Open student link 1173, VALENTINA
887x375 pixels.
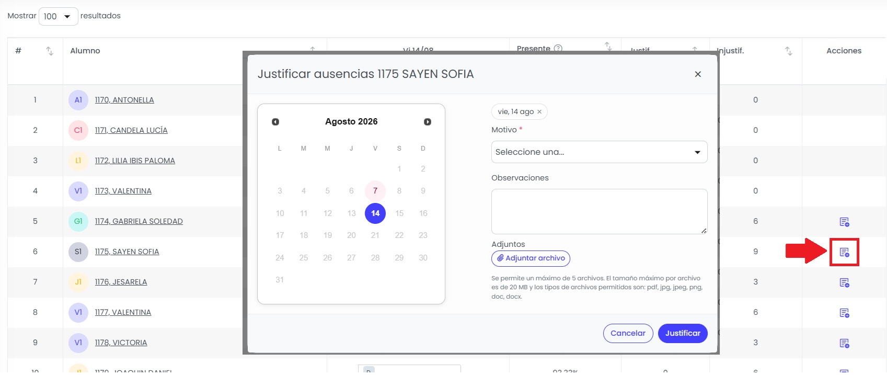(123, 191)
